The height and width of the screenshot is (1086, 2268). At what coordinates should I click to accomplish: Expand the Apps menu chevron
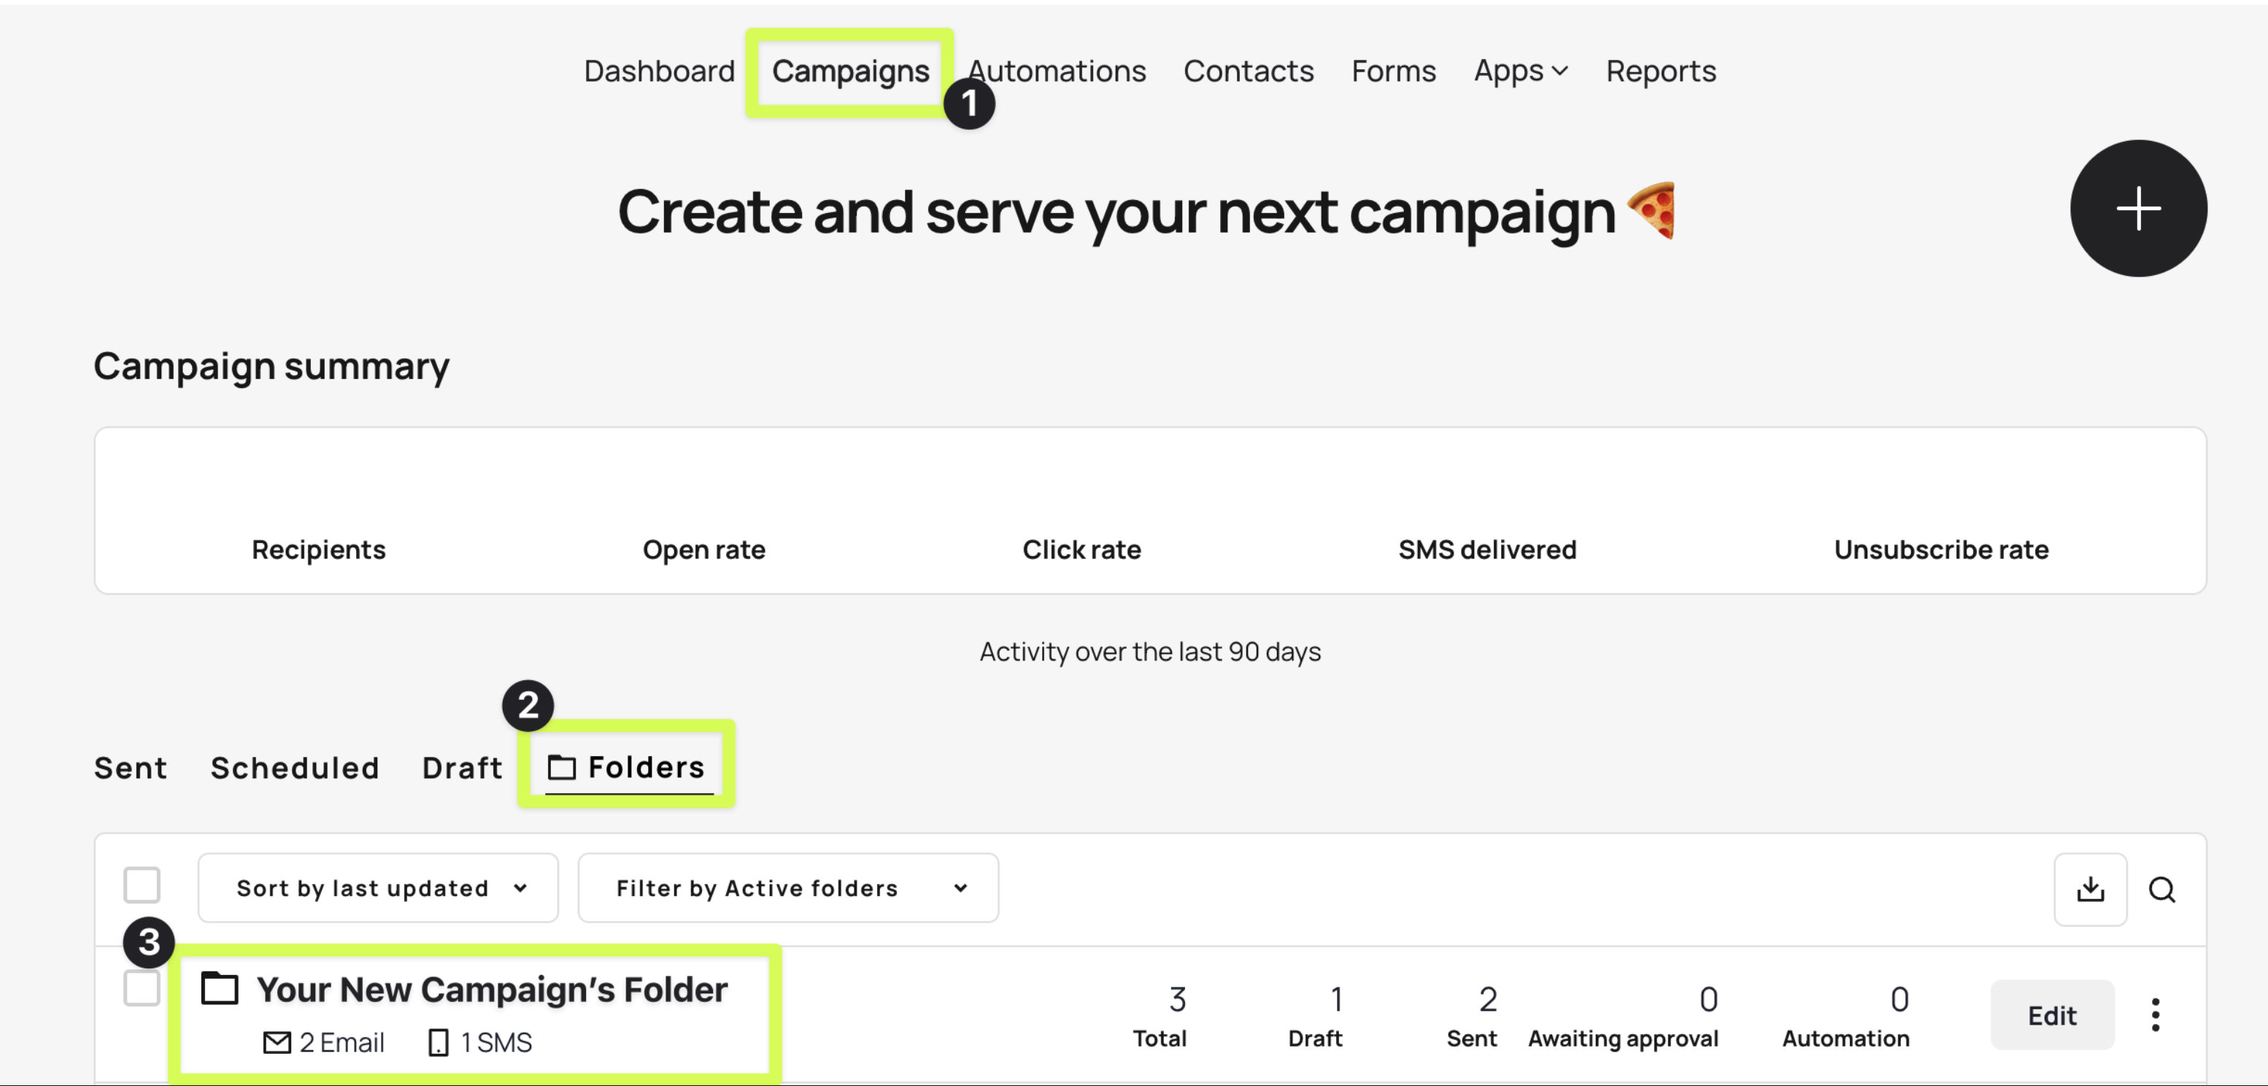(1559, 72)
